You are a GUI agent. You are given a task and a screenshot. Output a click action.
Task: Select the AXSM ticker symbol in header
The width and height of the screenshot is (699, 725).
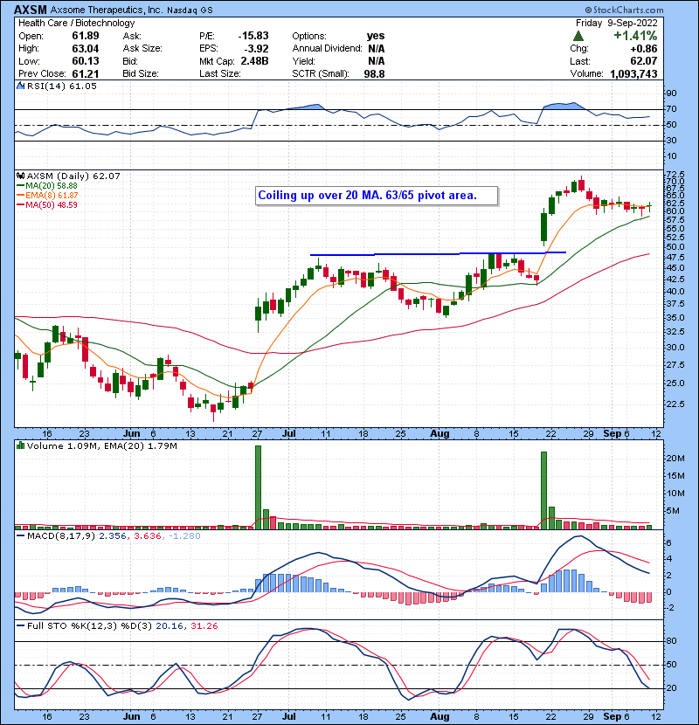pos(30,10)
